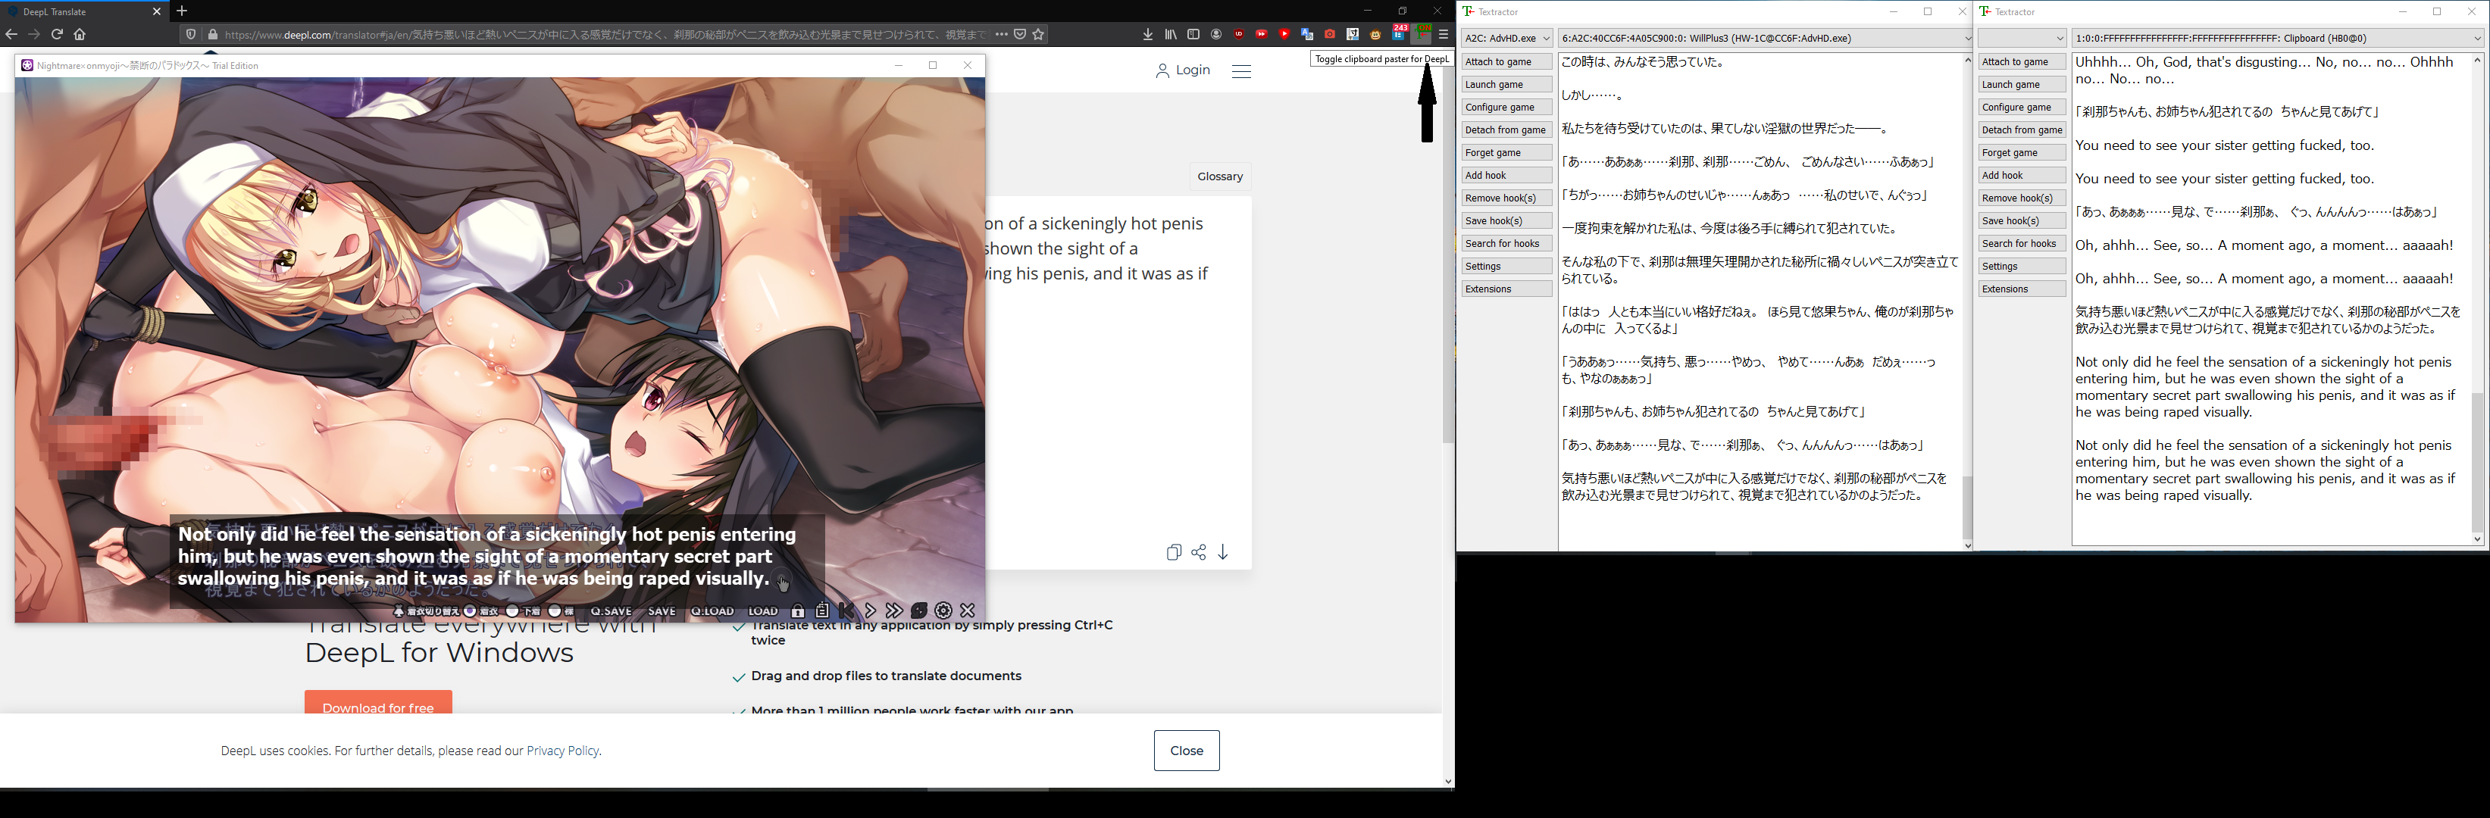The width and height of the screenshot is (2490, 818).
Task: Click Forget game in right Textractor
Action: [x=2021, y=152]
